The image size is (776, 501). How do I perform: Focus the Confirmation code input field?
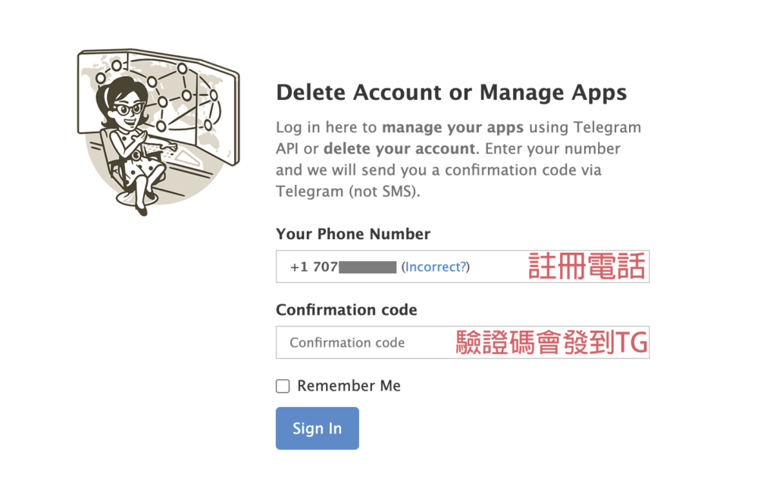pyautogui.click(x=364, y=343)
